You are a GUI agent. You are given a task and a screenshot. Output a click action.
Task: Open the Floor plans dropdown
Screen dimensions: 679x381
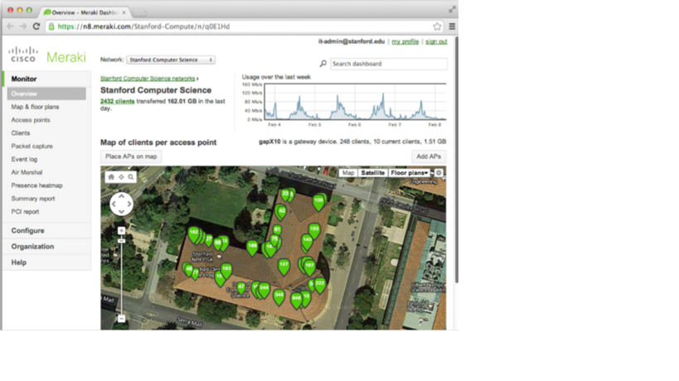410,173
